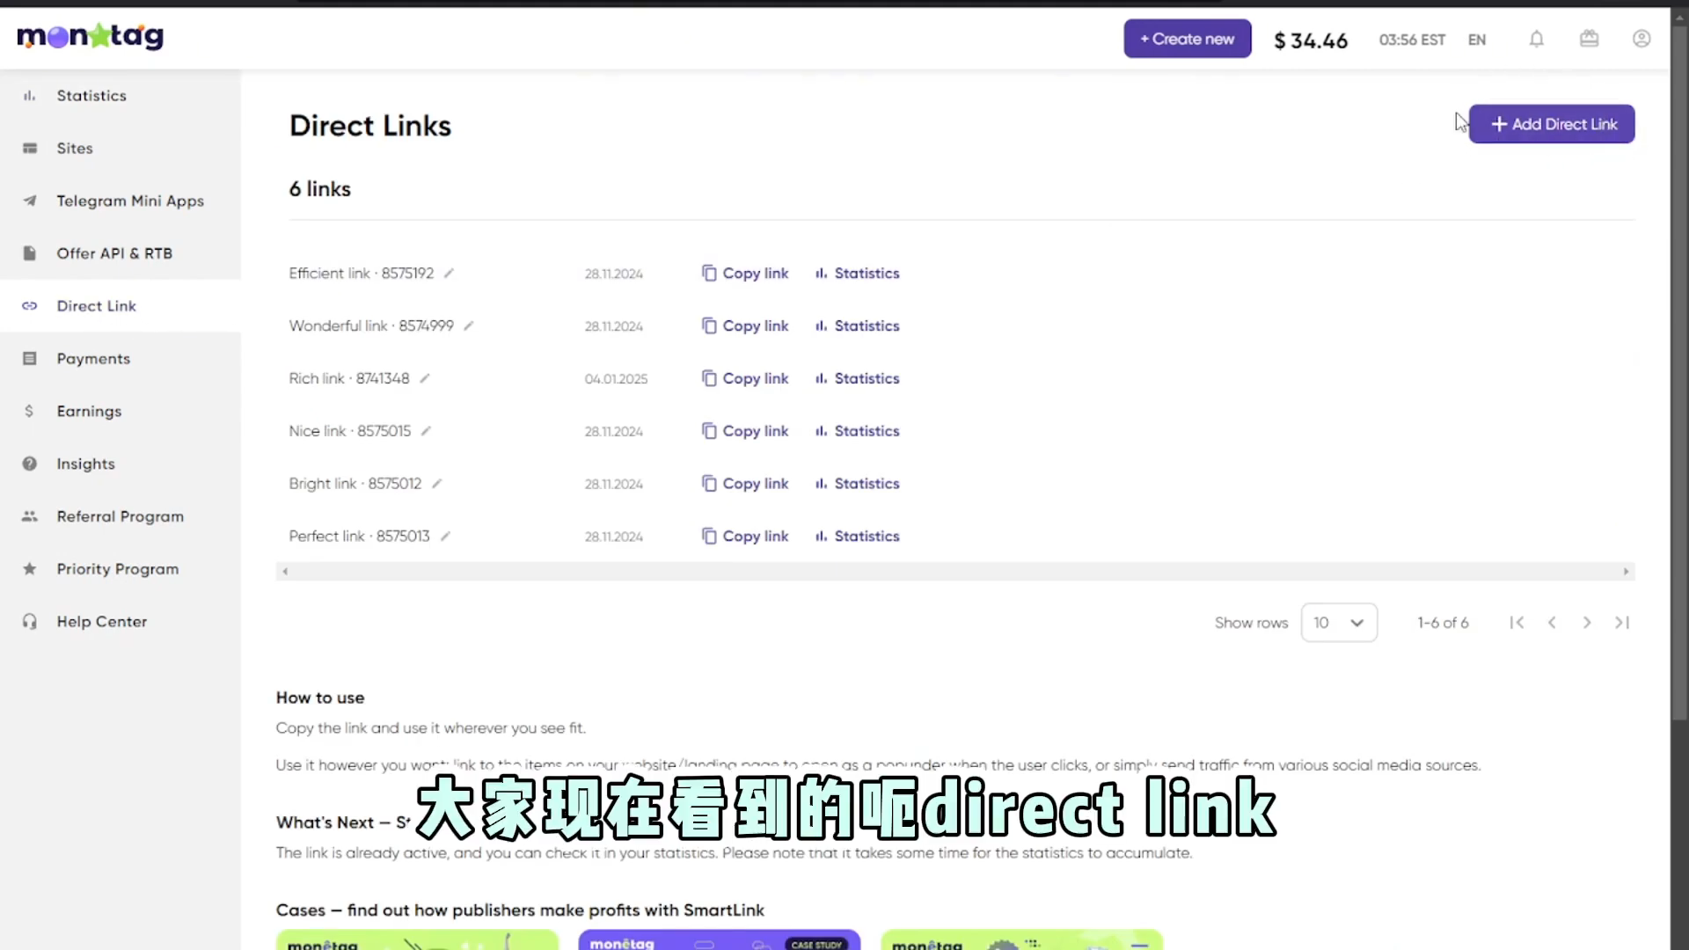This screenshot has width=1689, height=950.
Task: View Statistics for Bright link
Action: tap(857, 484)
